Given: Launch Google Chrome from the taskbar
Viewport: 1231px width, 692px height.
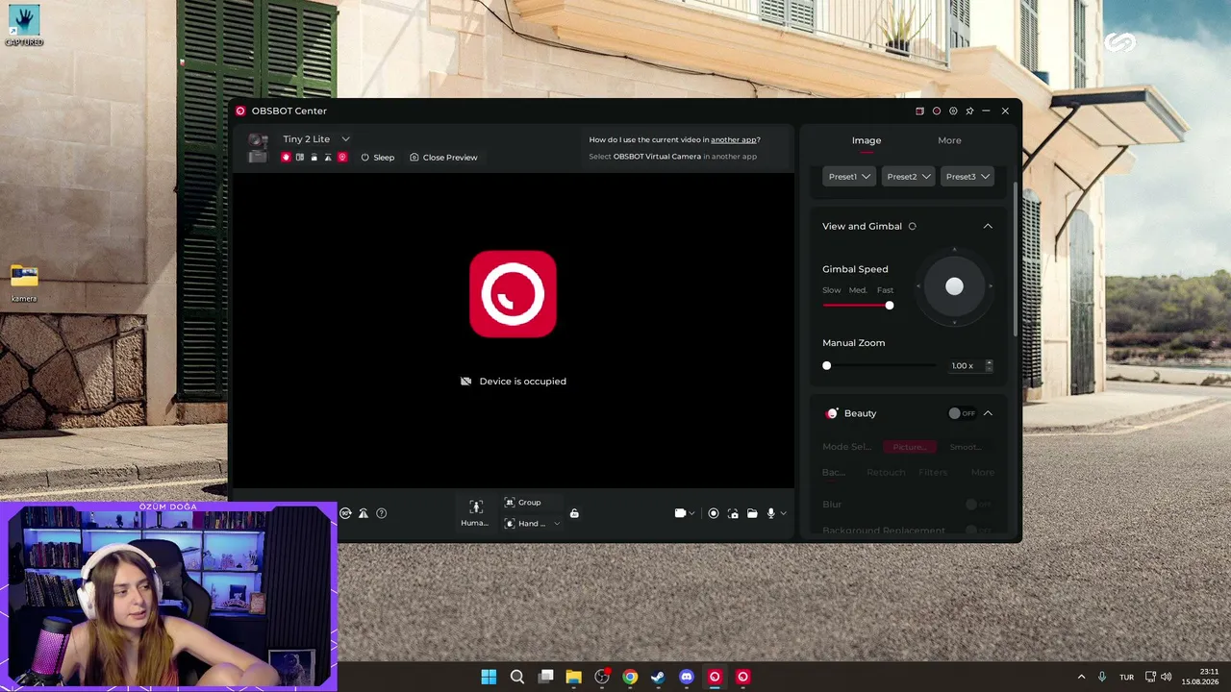Looking at the screenshot, I should pyautogui.click(x=630, y=677).
